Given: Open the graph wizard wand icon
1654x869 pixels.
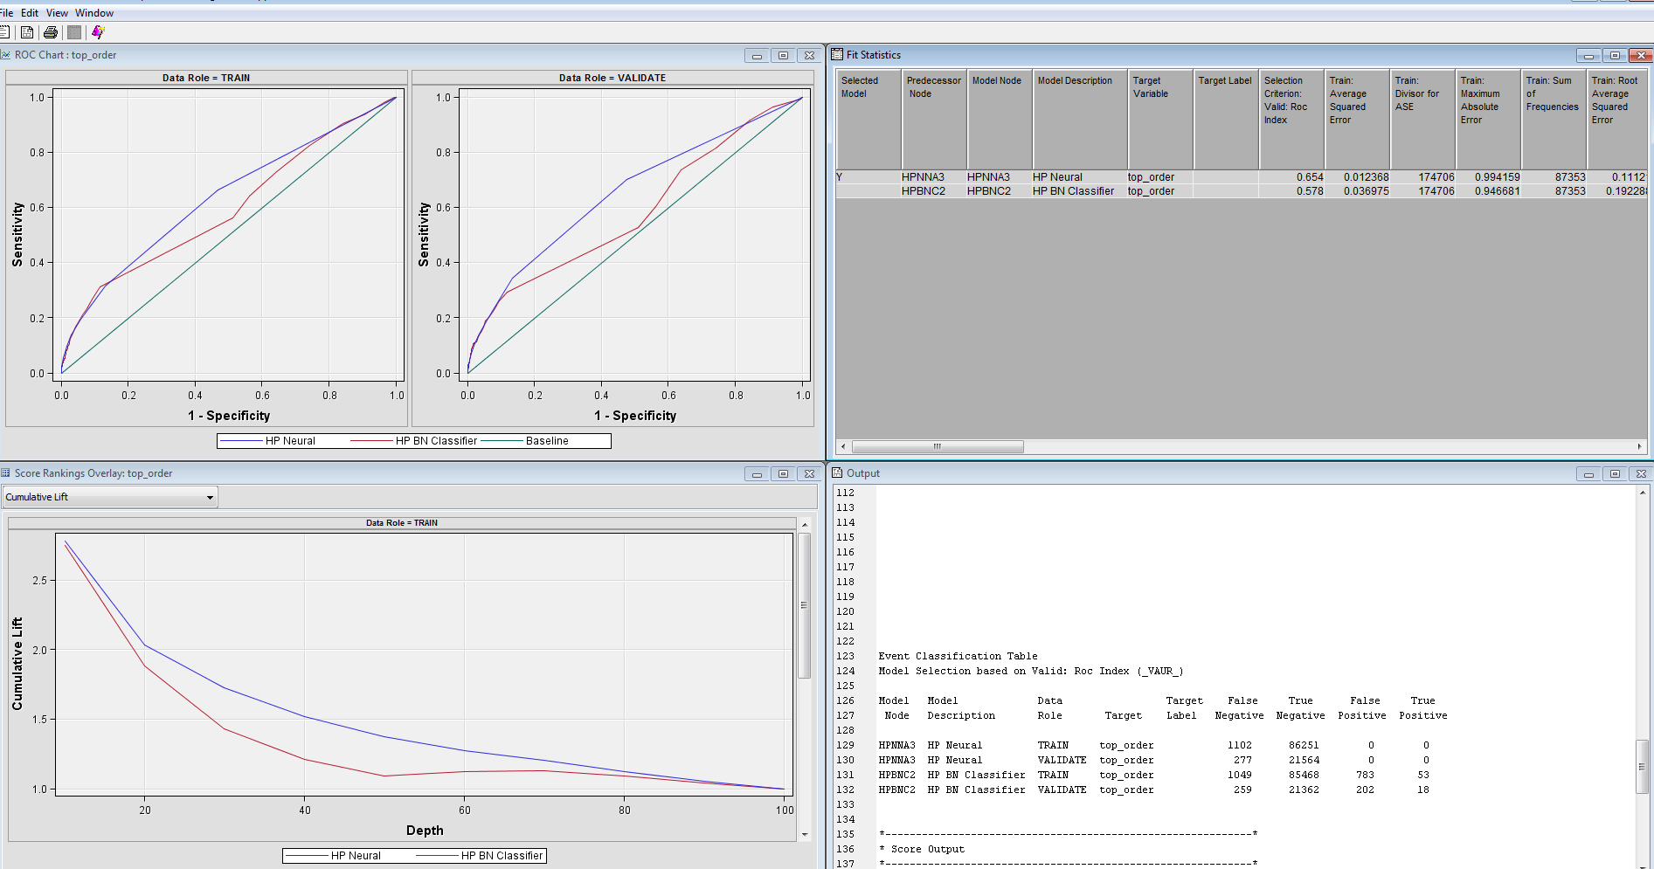Looking at the screenshot, I should click(x=98, y=32).
